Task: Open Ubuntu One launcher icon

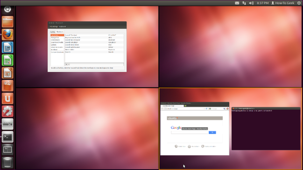Action: click(7, 98)
